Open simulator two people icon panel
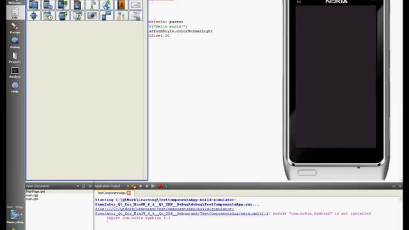This screenshot has height=230, width=409. tap(121, 15)
